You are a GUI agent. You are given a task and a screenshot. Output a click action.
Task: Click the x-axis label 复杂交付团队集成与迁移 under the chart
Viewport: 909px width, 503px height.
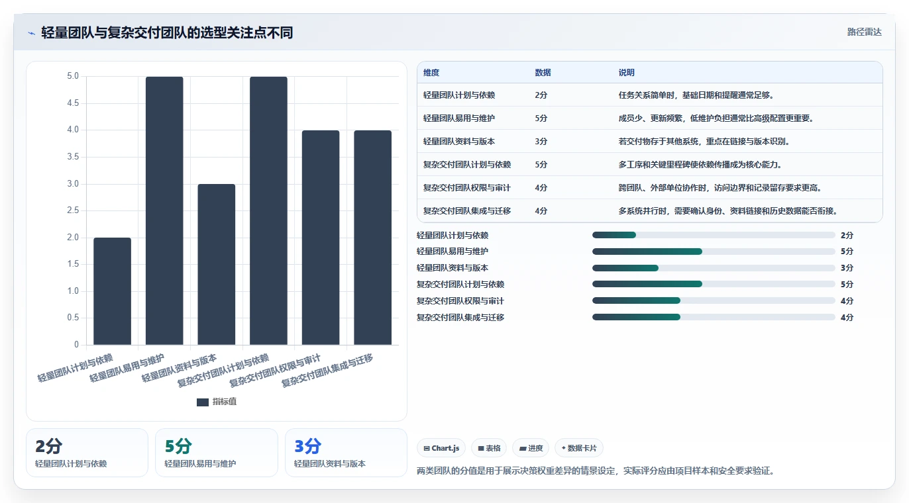click(x=327, y=371)
